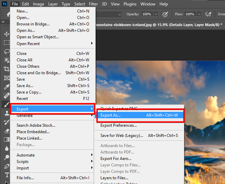Open the Select menu
This screenshot has height=184, width=225.
pos(80,4)
